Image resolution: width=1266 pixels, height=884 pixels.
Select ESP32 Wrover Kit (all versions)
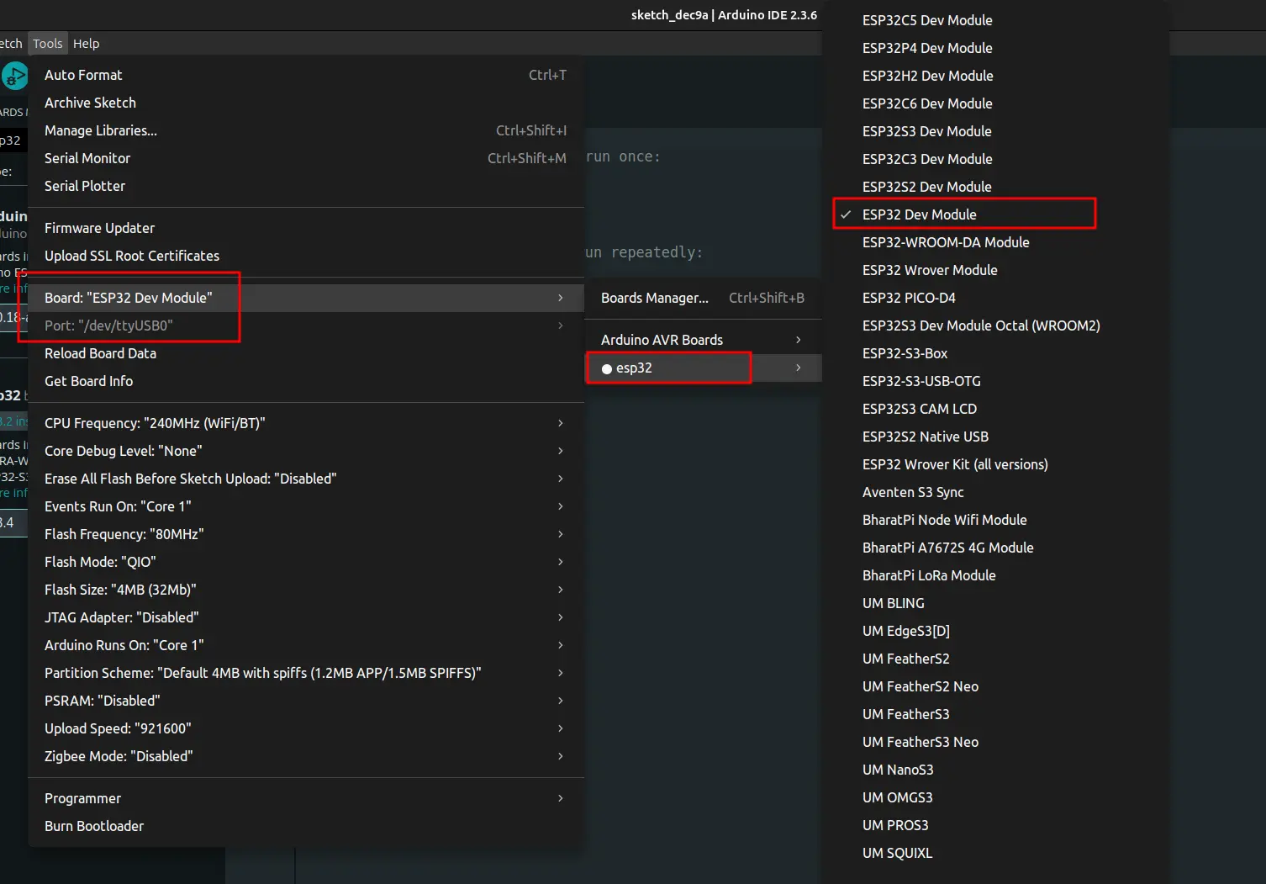[x=995, y=464]
